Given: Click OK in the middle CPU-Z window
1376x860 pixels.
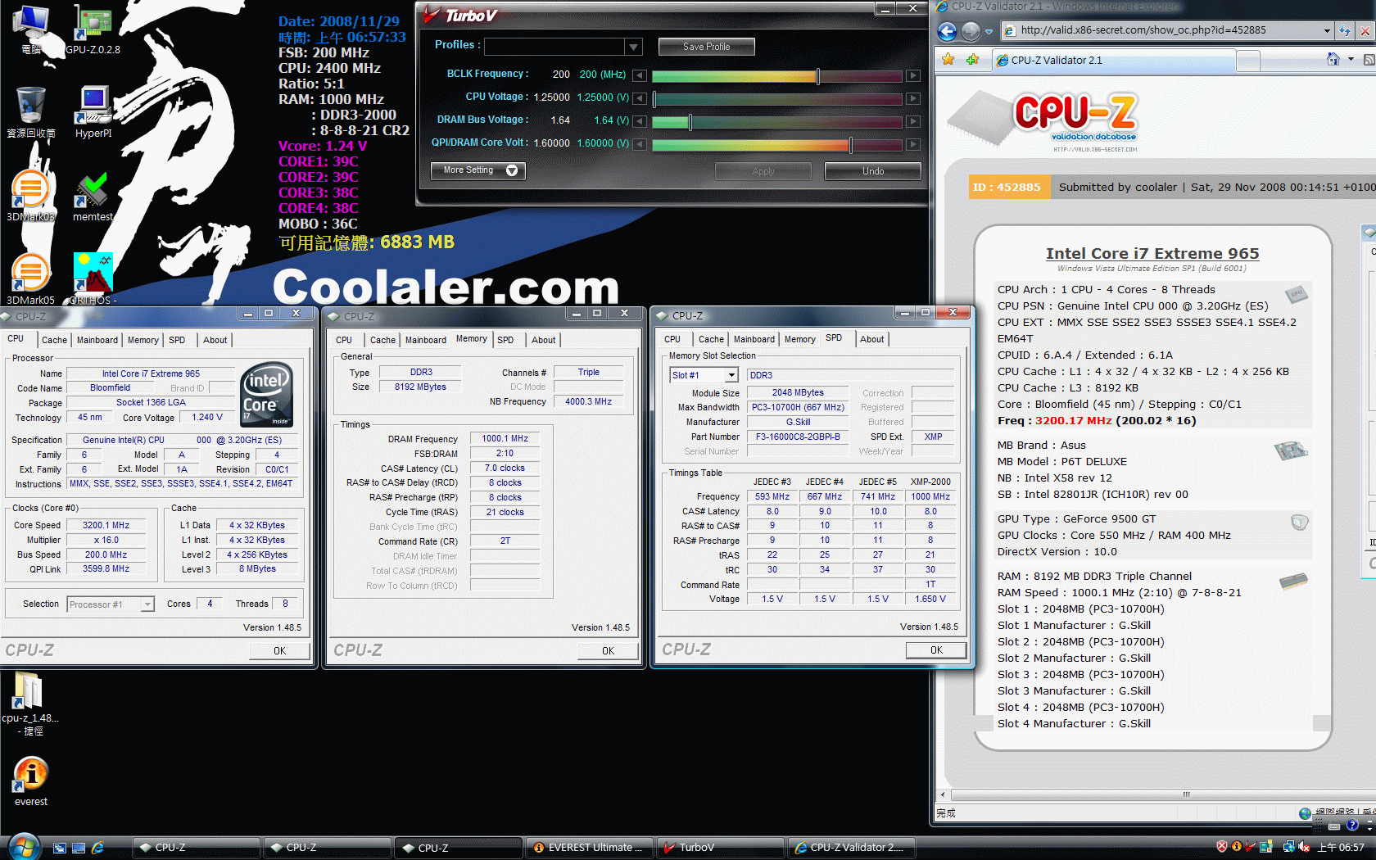Looking at the screenshot, I should click(x=608, y=651).
